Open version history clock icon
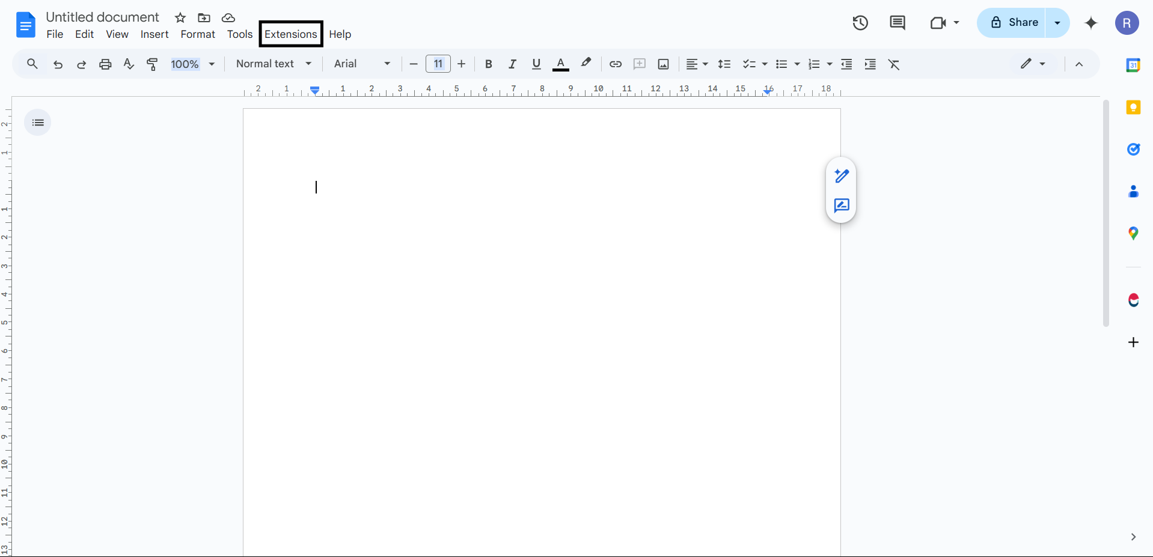The height and width of the screenshot is (557, 1153). click(x=860, y=23)
